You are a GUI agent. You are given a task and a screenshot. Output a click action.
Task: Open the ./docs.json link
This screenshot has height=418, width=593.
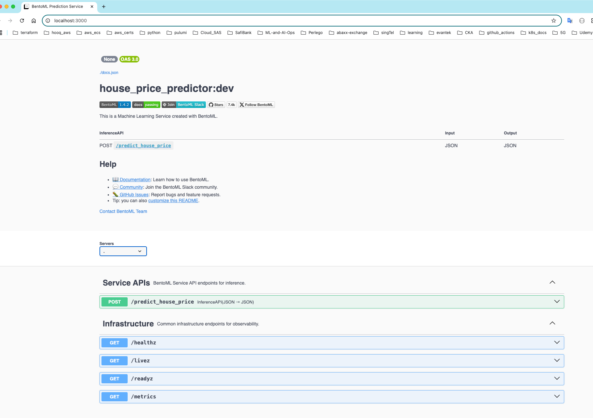point(109,73)
